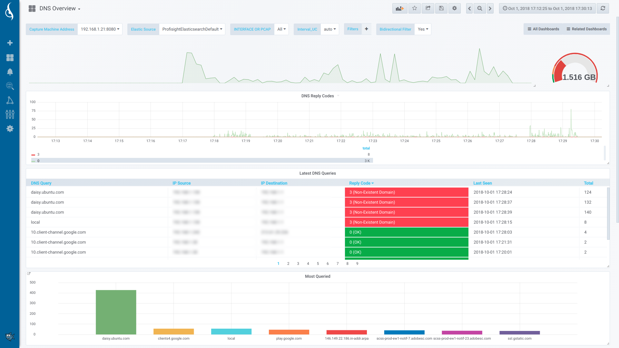Click the ssl.gstatic.com bar

click(520, 333)
